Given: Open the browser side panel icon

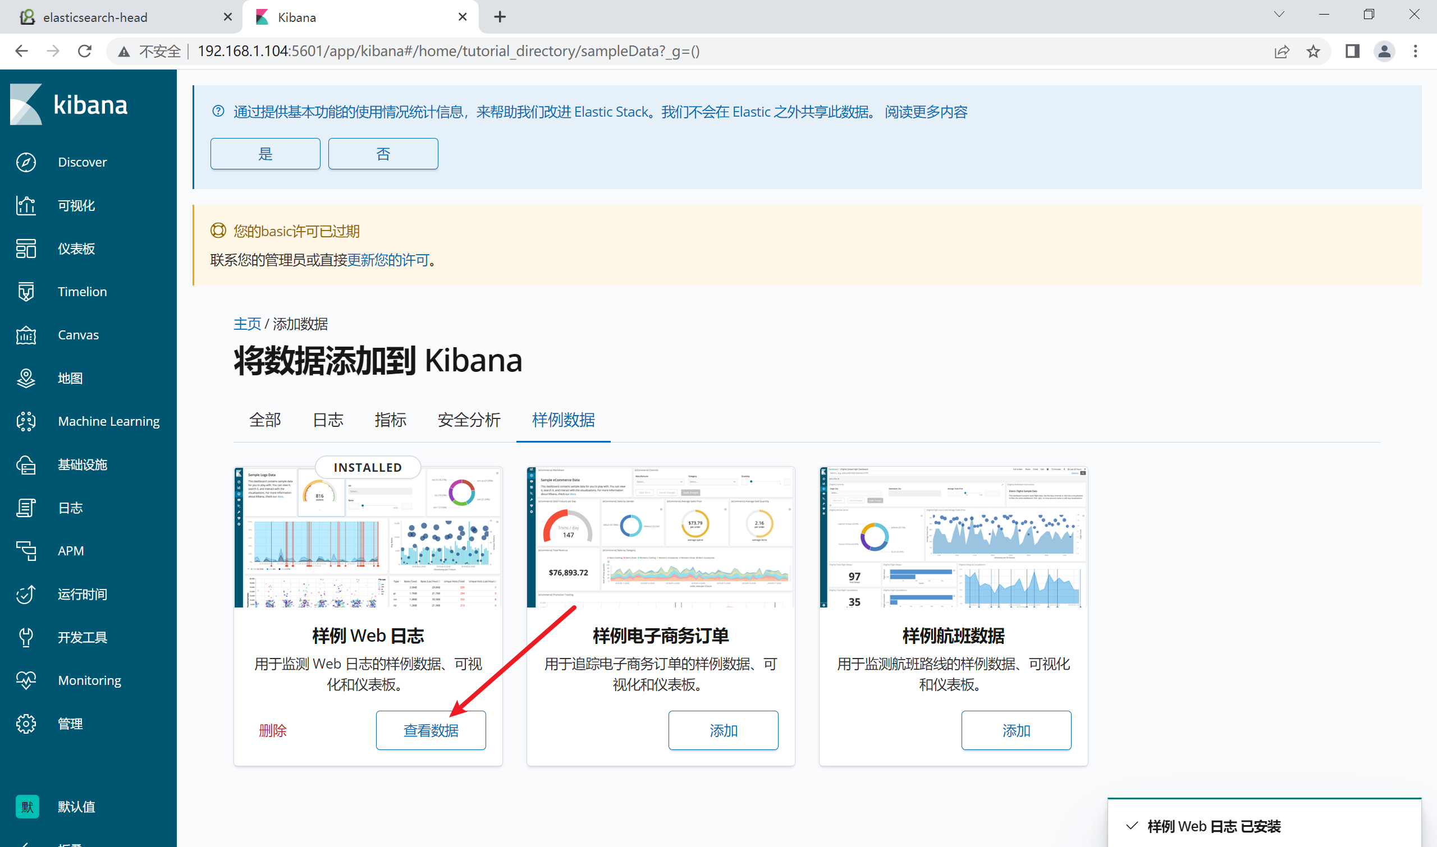Looking at the screenshot, I should [x=1352, y=52].
